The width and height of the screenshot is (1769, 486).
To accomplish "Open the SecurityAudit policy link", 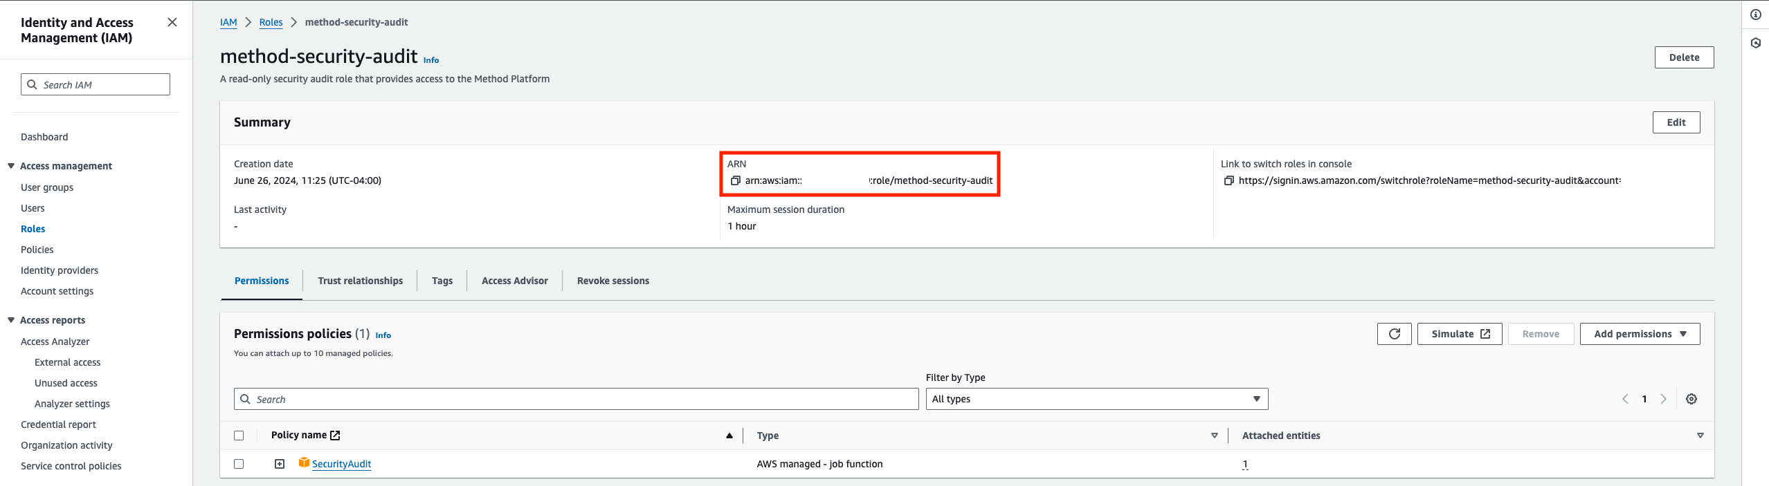I will coord(341,464).
